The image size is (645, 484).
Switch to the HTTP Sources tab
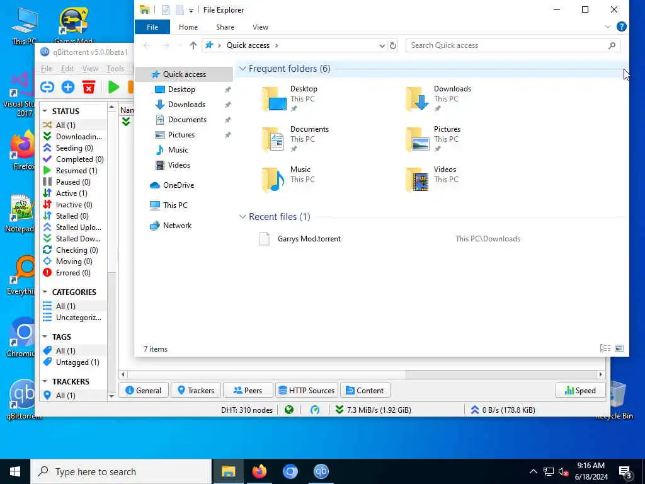307,390
